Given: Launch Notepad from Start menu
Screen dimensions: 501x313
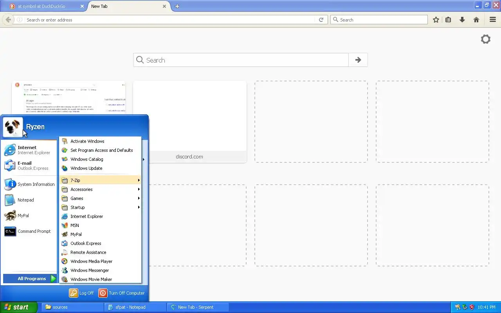Looking at the screenshot, I should tap(29, 200).
